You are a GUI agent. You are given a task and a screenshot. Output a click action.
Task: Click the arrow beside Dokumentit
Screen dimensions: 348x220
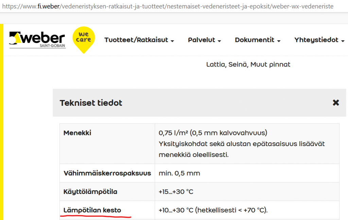(x=279, y=41)
